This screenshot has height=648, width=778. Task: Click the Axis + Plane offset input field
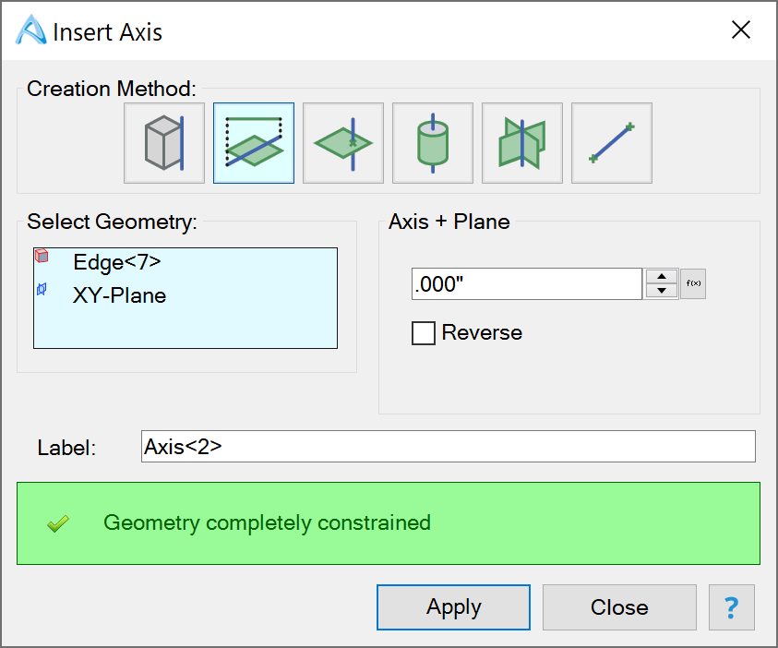click(x=527, y=283)
